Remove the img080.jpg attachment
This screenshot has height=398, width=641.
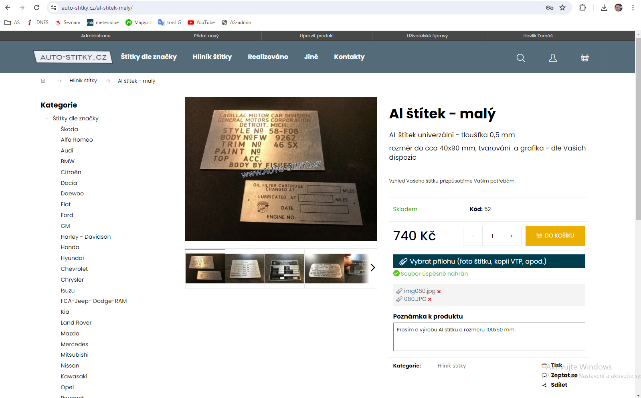(439, 292)
